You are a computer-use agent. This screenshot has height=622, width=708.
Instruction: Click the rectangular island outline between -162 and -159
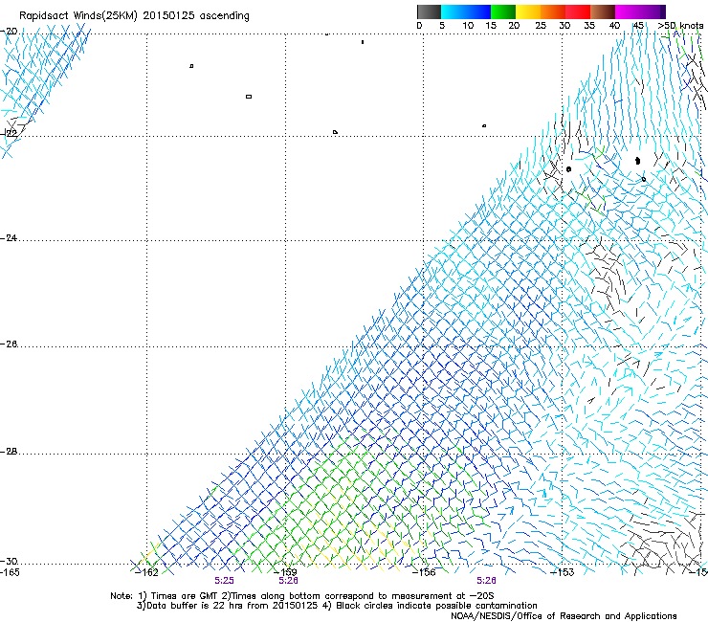coord(249,97)
